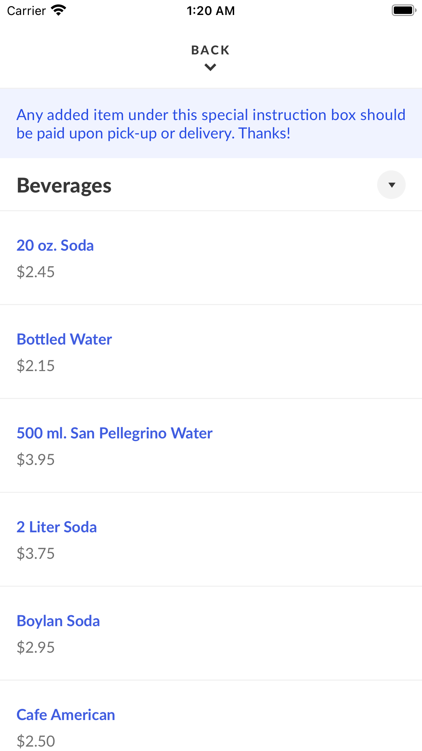Image resolution: width=422 pixels, height=751 pixels.
Task: Open the Cafe American item
Action: (66, 715)
